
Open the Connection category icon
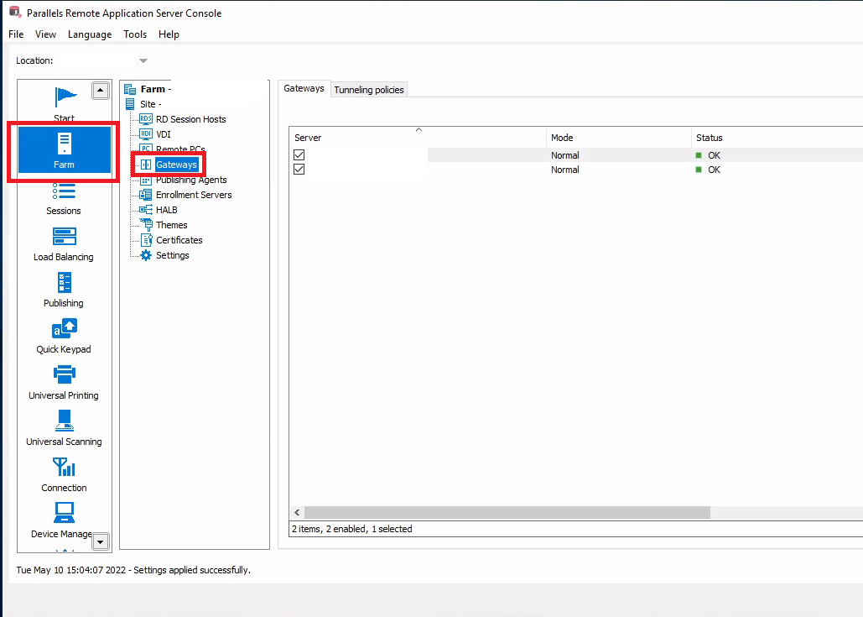coord(64,468)
